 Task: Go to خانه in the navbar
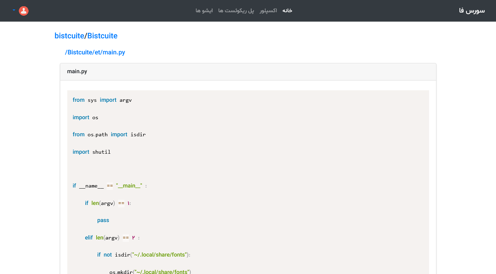coord(287,11)
